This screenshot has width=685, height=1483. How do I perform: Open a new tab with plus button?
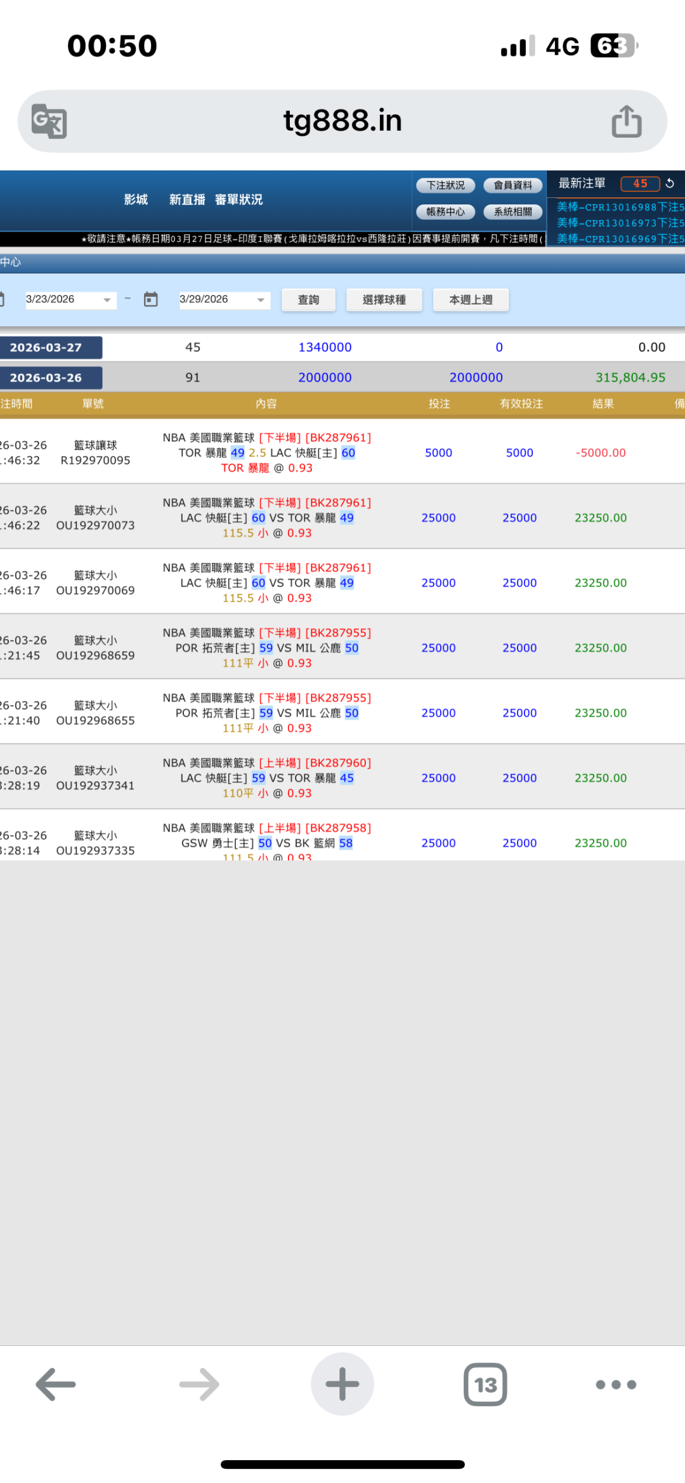click(x=342, y=1384)
